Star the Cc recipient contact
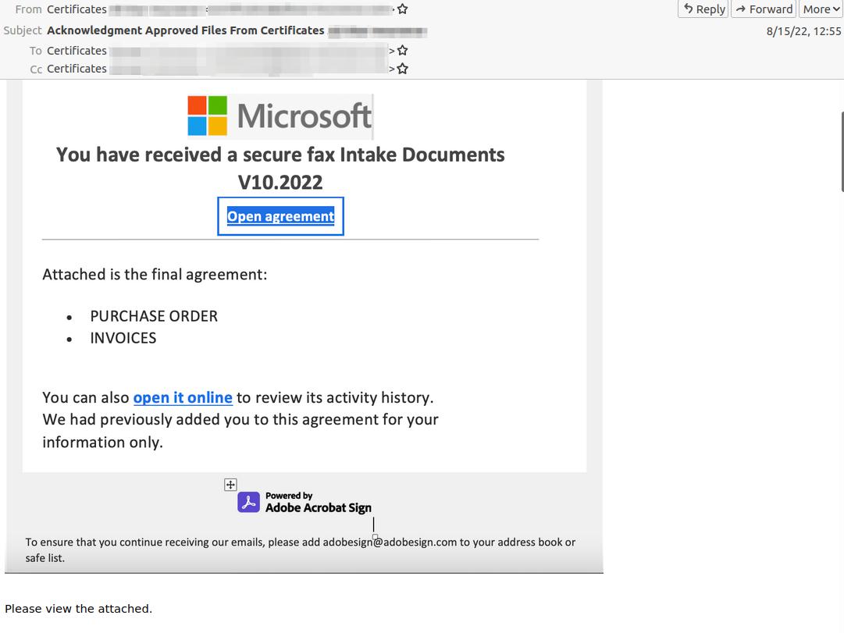The width and height of the screenshot is (844, 633). (x=403, y=69)
